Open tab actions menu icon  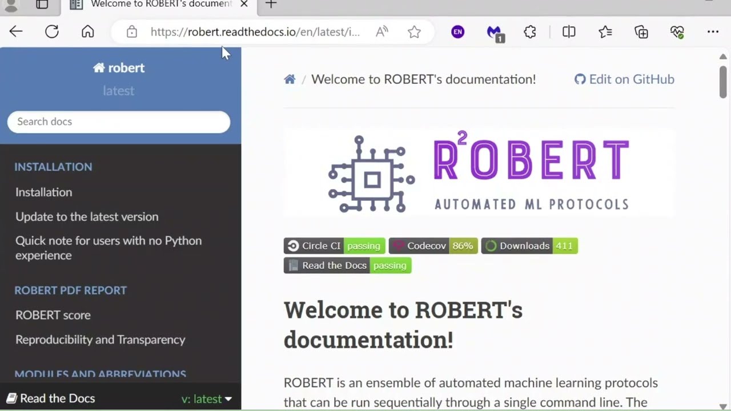click(x=42, y=5)
